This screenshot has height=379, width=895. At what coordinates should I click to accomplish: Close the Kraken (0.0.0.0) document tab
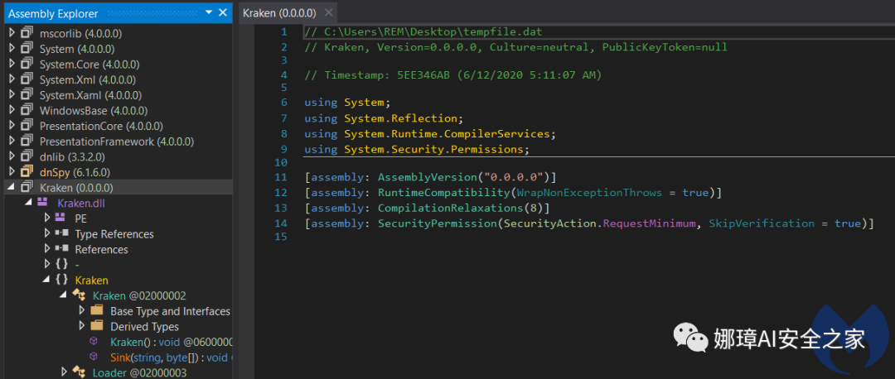[329, 13]
